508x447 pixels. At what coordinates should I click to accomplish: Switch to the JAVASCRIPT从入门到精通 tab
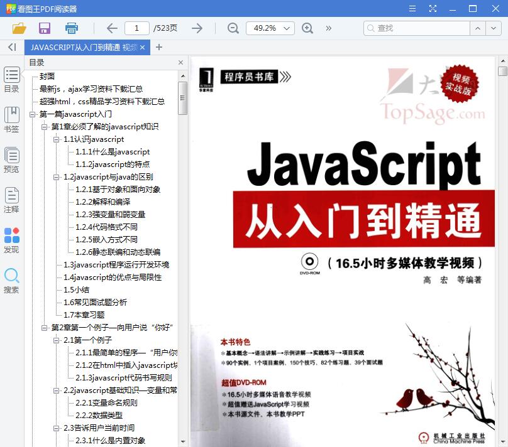(x=84, y=48)
